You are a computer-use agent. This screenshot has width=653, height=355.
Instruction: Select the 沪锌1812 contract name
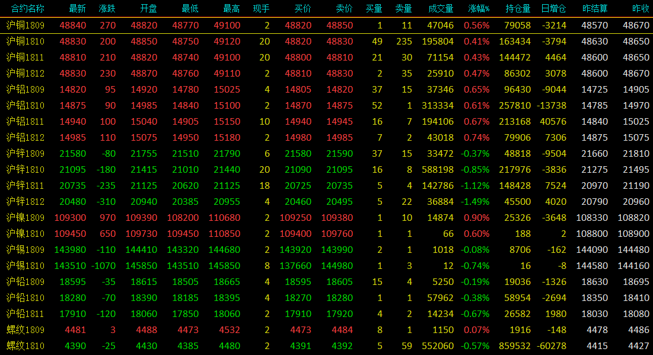point(26,202)
